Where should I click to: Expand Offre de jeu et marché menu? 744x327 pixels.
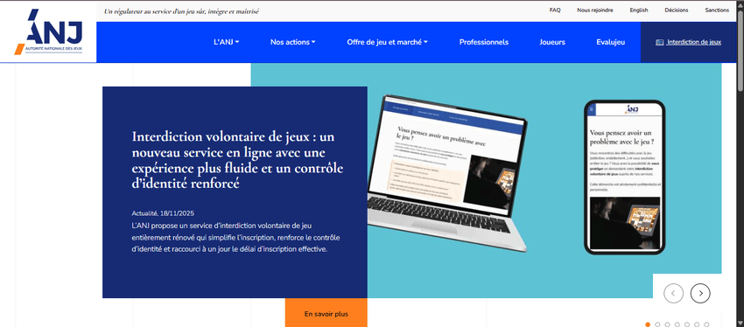387,42
